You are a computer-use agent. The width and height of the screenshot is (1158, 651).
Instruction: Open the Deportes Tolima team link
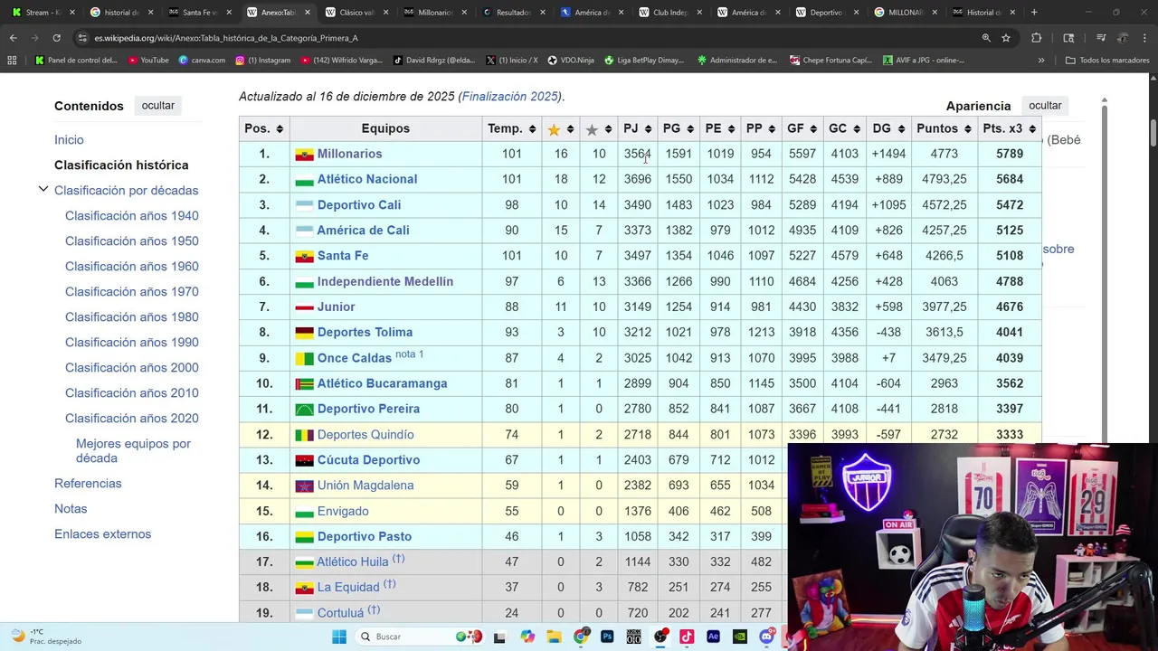[365, 332]
